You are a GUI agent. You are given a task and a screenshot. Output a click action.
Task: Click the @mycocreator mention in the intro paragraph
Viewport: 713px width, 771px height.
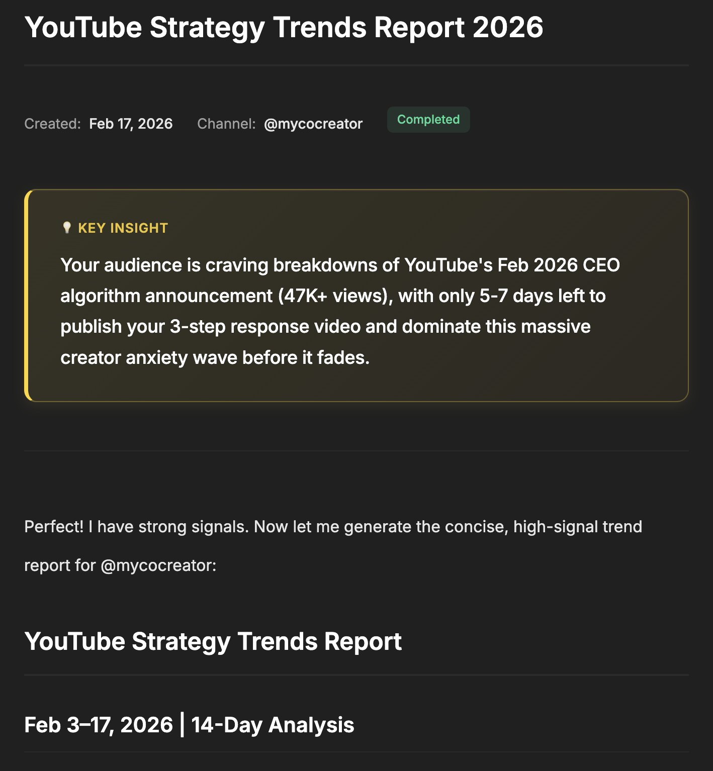pyautogui.click(x=158, y=565)
